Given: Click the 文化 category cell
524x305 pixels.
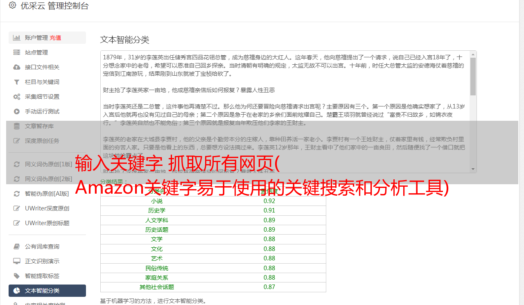Looking at the screenshot, I should (x=157, y=249).
